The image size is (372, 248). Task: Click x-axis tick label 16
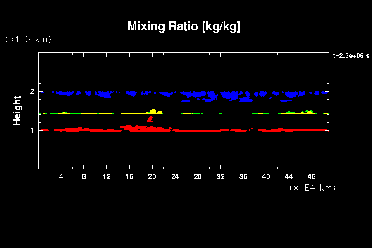pos(129,176)
